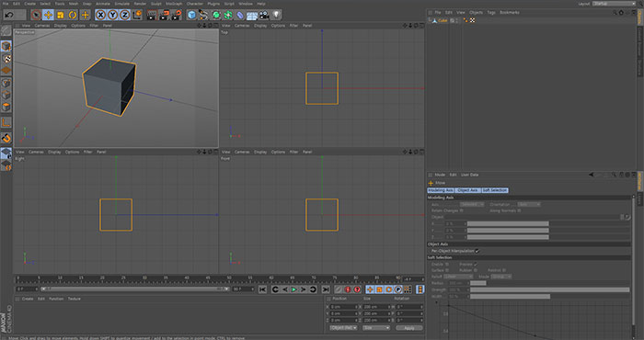The image size is (644, 340).
Task: Toggle Along Normals checkbox
Action: coord(519,210)
